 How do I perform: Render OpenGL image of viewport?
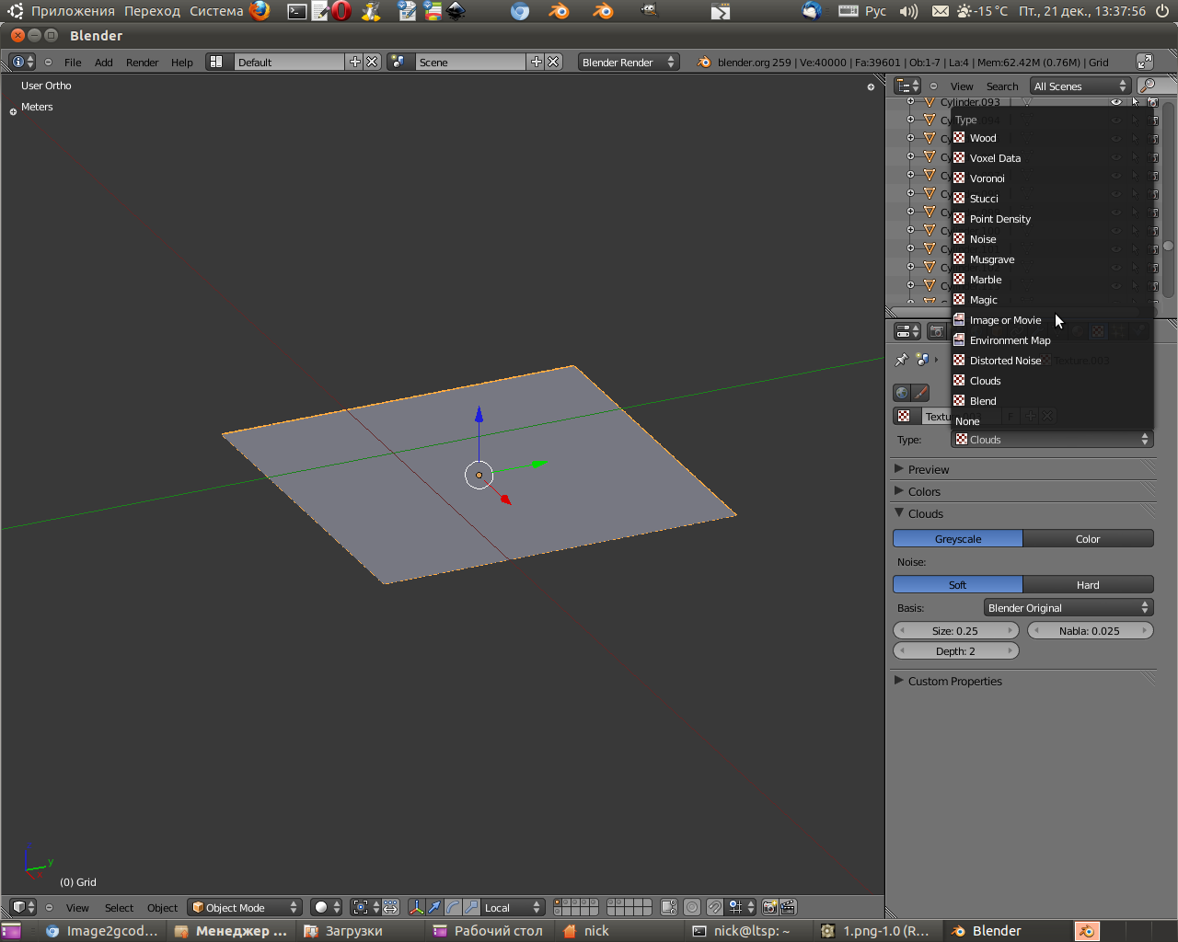769,907
